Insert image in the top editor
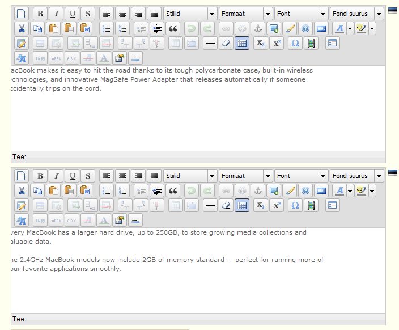This screenshot has width=399, height=330. [x=274, y=28]
